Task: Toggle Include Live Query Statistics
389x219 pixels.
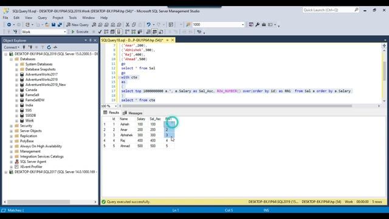Action: [134, 32]
